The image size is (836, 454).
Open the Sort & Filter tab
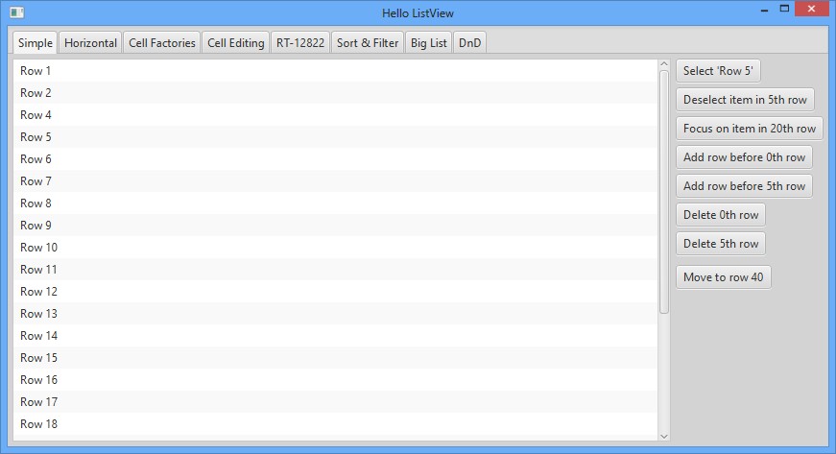pos(368,43)
